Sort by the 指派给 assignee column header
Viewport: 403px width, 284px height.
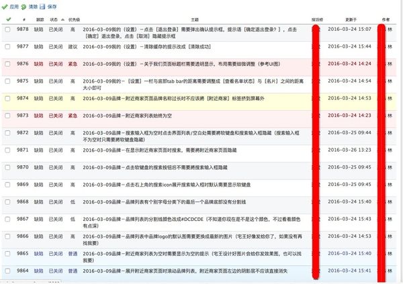pos(317,19)
